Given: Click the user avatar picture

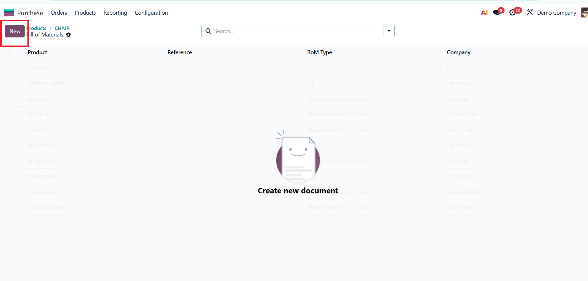Looking at the screenshot, I should (x=584, y=13).
